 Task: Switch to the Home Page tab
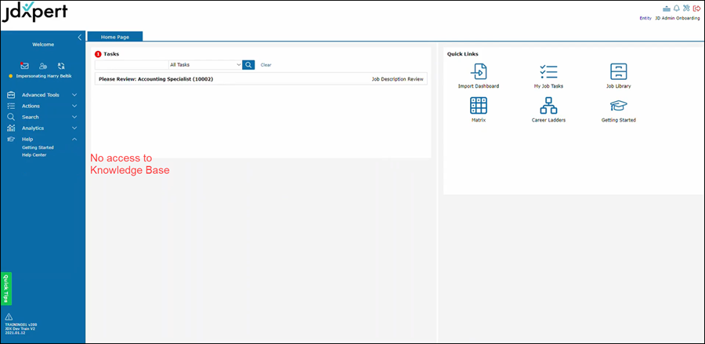click(114, 37)
